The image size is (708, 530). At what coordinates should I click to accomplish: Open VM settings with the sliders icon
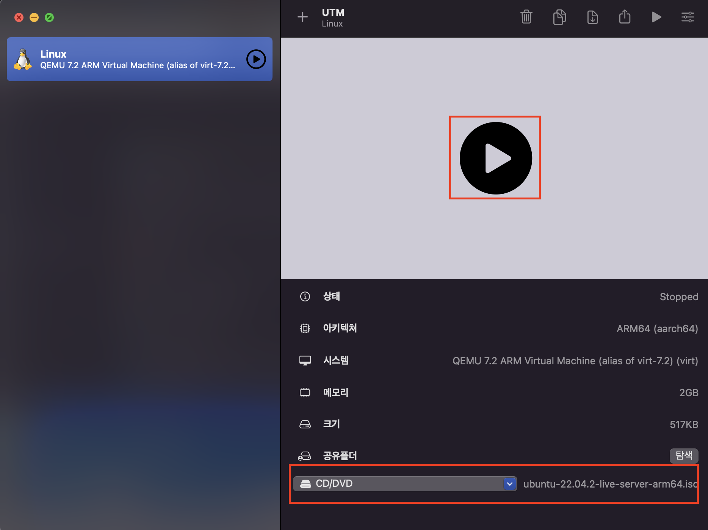[x=688, y=17]
